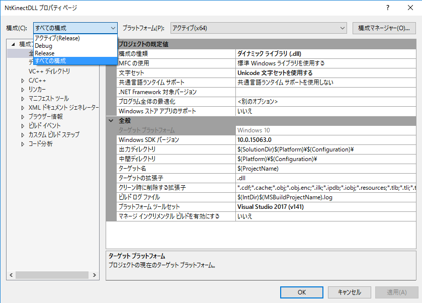Image resolution: width=422 pixels, height=303 pixels.
Task: Open the ビルド イベント tree item
Action: [x=44, y=126]
